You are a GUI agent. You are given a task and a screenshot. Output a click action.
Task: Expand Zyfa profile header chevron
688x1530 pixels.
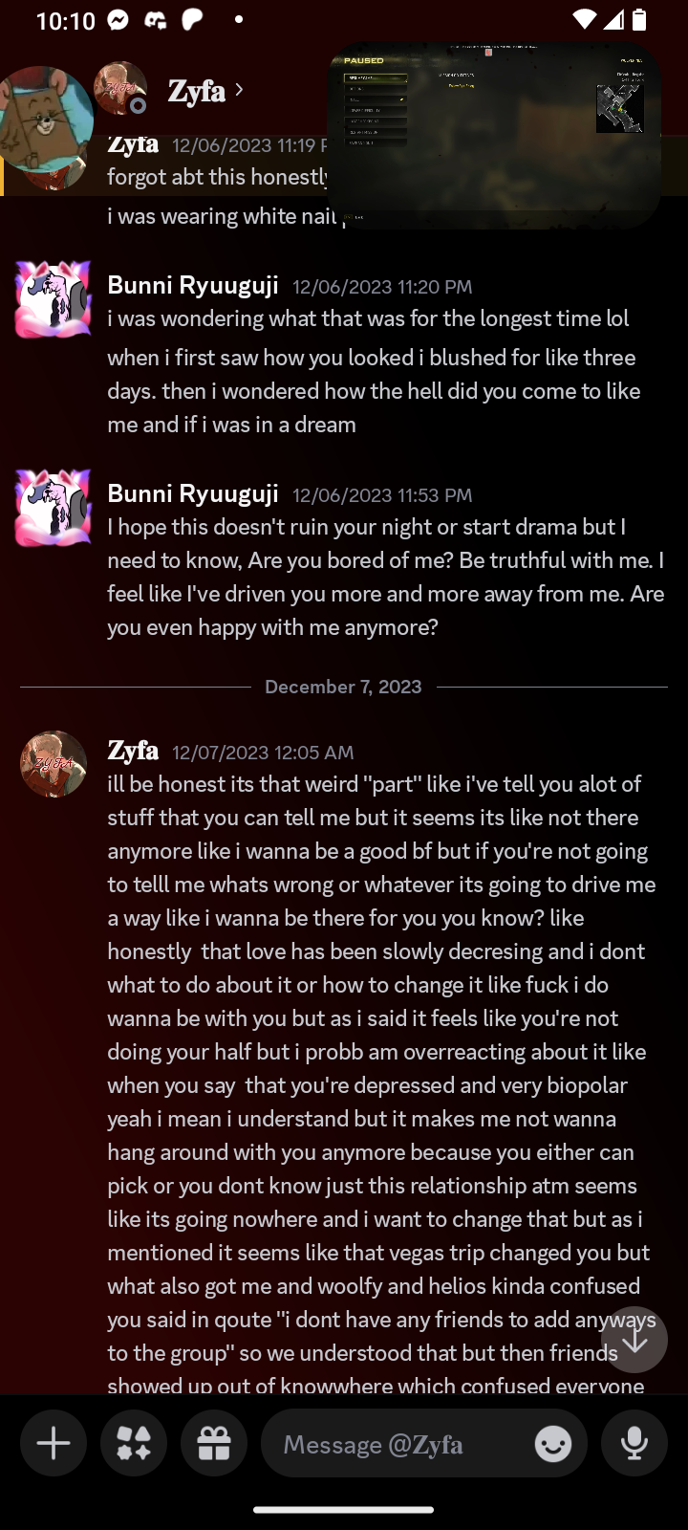point(239,90)
